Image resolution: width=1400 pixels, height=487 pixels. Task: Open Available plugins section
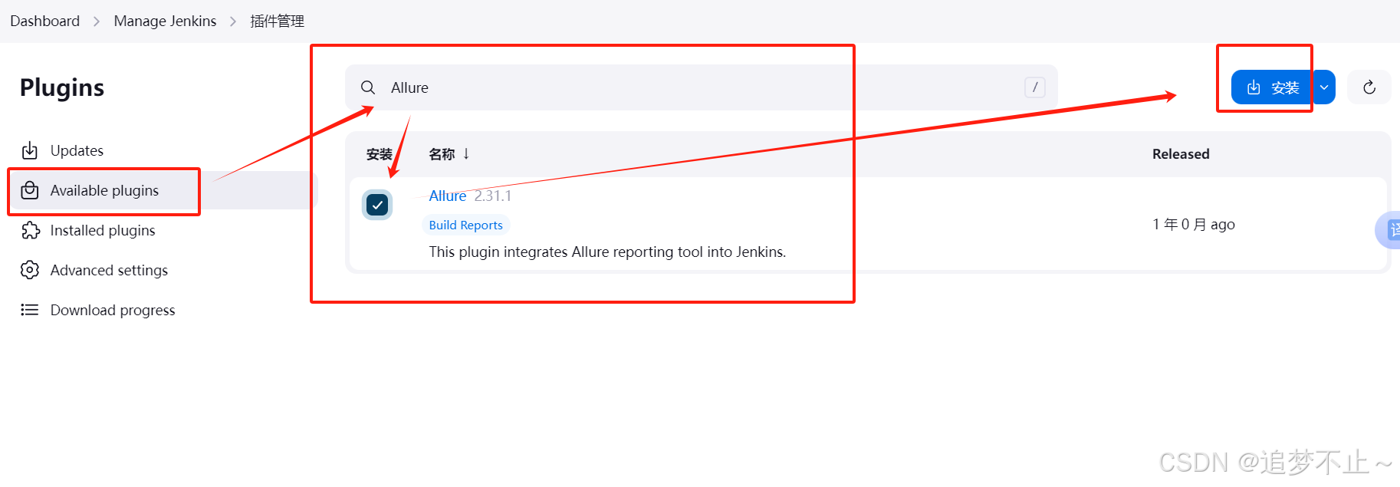[104, 190]
